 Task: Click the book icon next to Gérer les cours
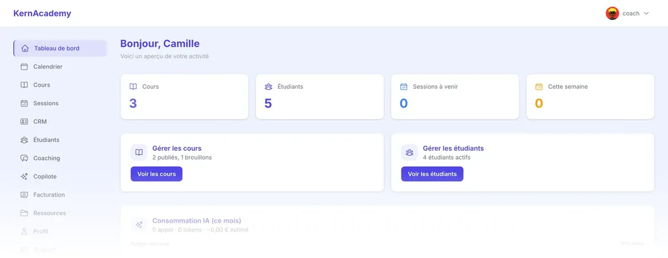click(x=139, y=152)
